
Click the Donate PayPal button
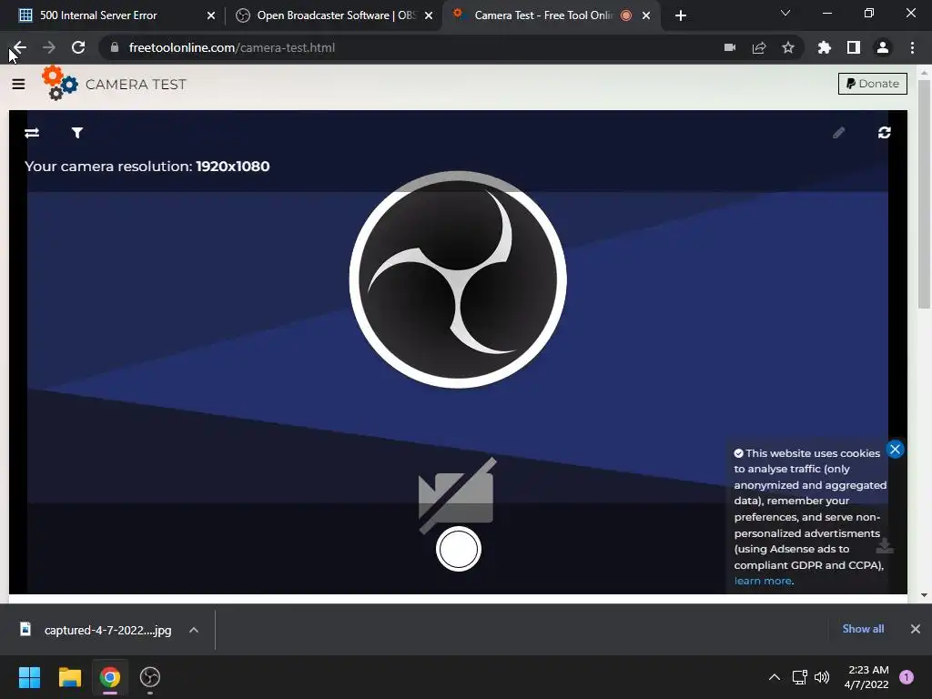pos(873,84)
